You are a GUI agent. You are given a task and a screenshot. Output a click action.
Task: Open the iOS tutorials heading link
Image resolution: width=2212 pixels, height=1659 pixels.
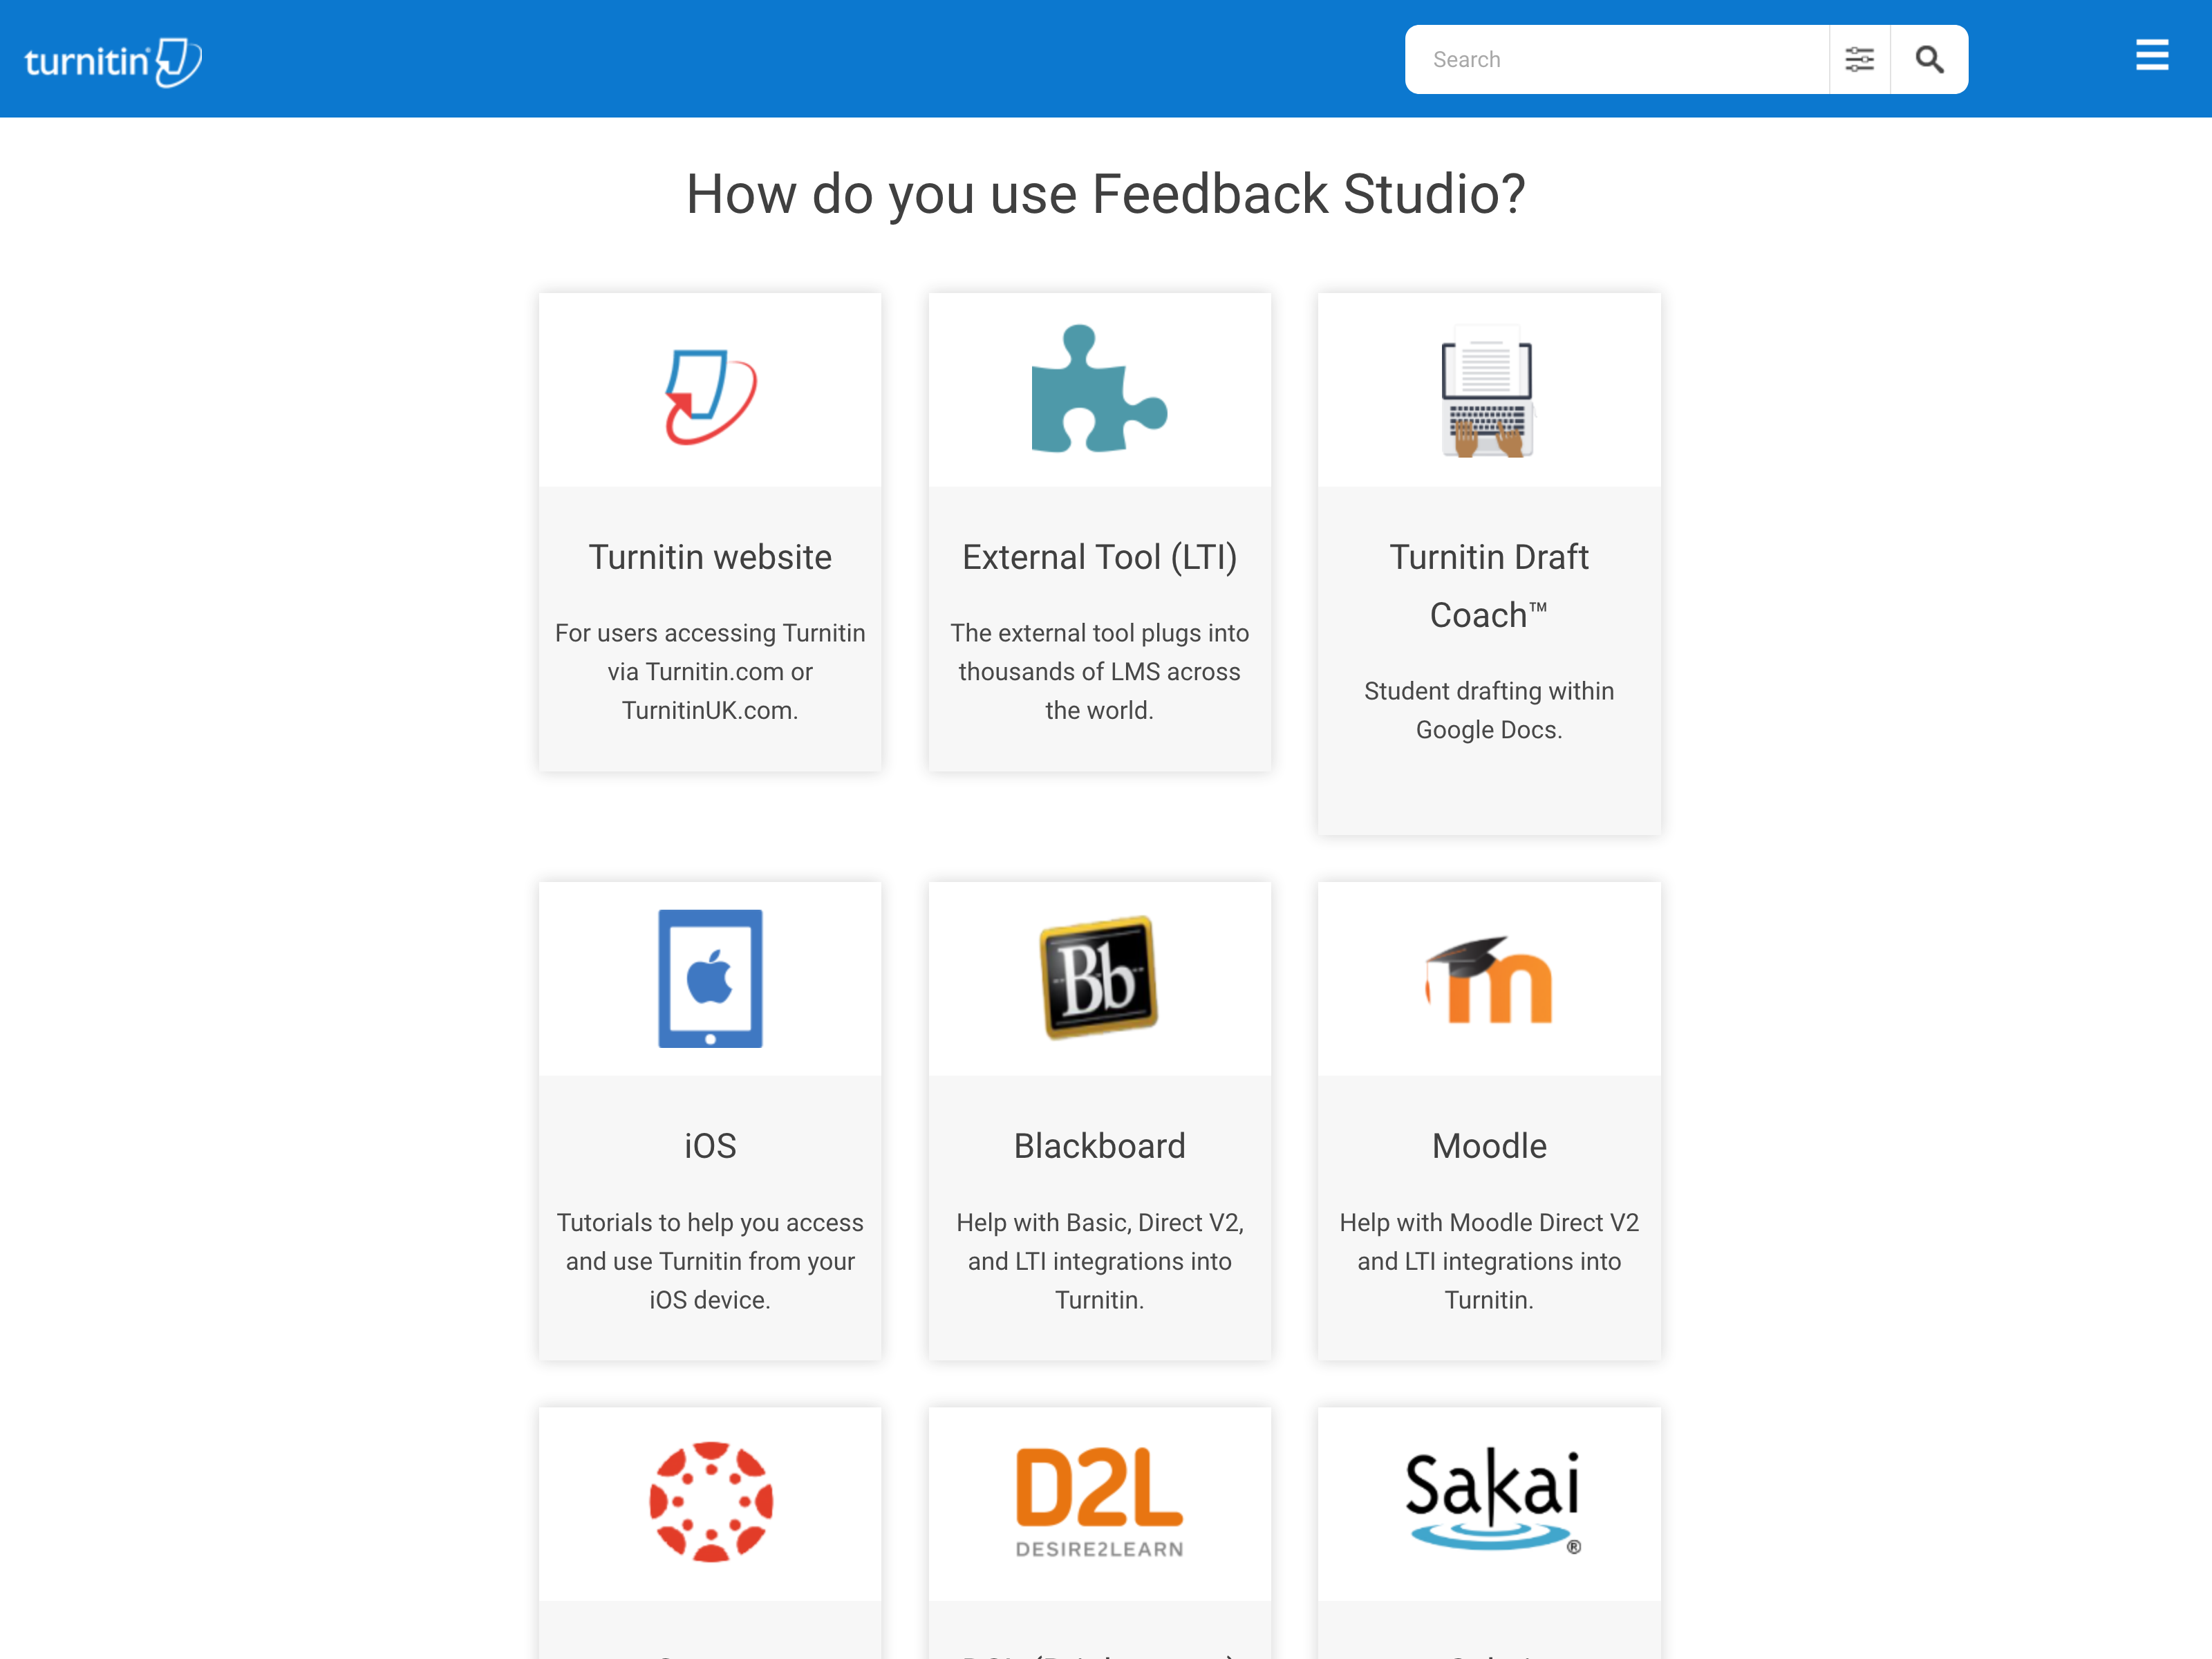710,1146
